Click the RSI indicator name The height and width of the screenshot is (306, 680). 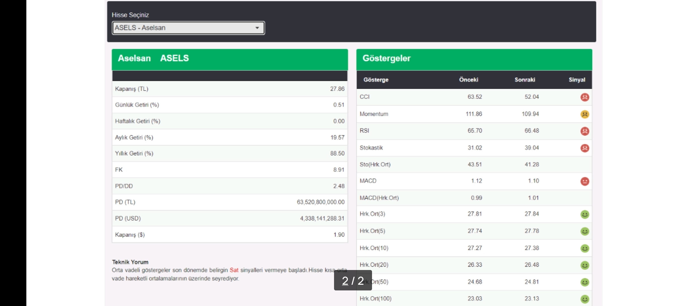(364, 131)
